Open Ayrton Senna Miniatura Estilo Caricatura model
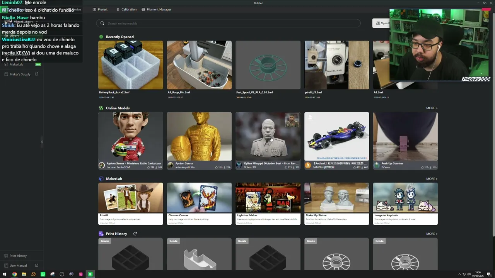495x278 pixels. tap(130, 141)
